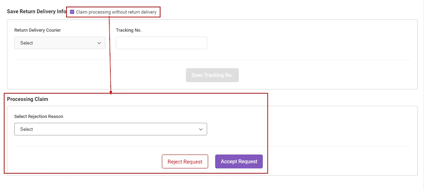
Task: Click the "Reject Request" text on the red-outlined button
Action: coord(185,162)
